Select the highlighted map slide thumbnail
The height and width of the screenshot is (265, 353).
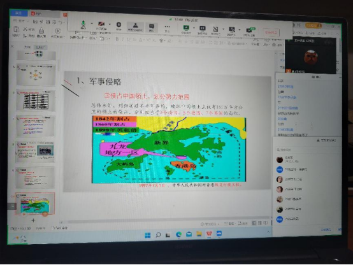pos(35,204)
